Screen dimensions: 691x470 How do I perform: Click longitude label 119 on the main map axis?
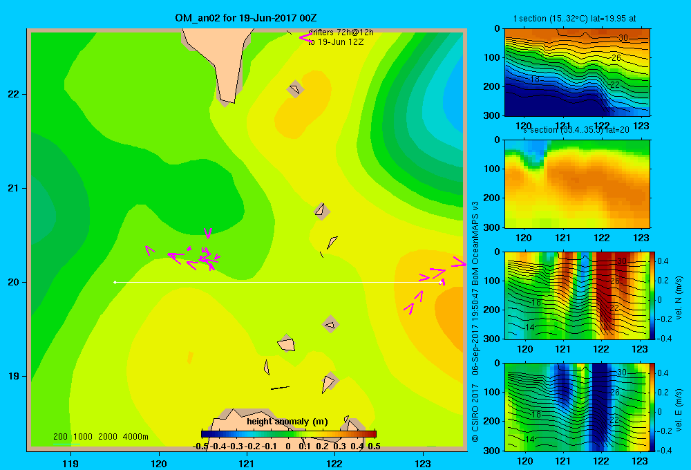tap(71, 463)
